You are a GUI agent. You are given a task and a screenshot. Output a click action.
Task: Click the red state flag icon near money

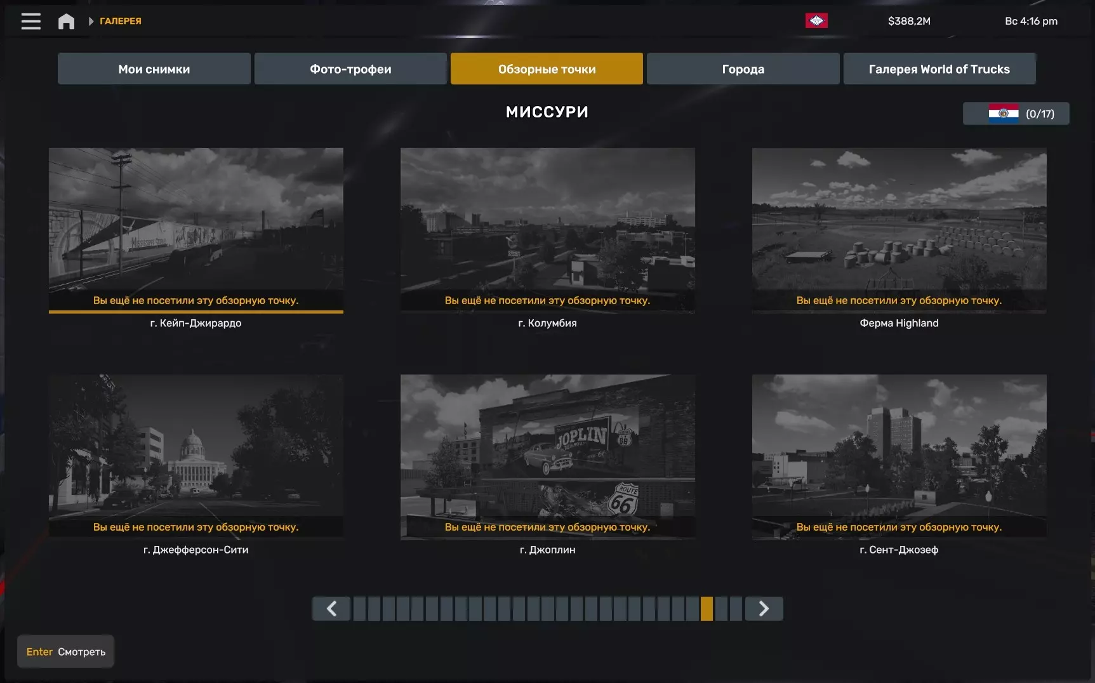(816, 21)
